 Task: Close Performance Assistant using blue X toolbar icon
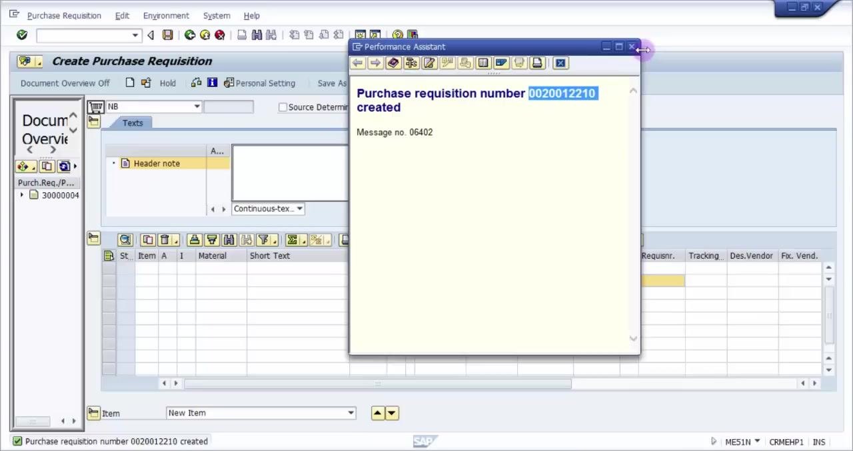pyautogui.click(x=560, y=63)
